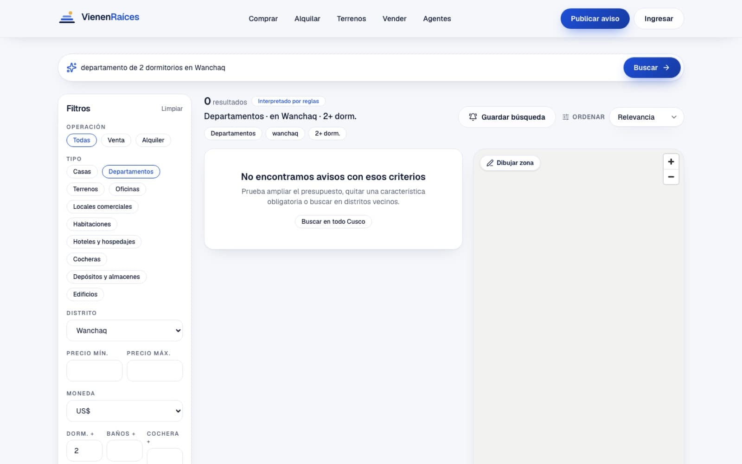Image resolution: width=742 pixels, height=464 pixels.
Task: Click the Ingresar button
Action: (659, 19)
